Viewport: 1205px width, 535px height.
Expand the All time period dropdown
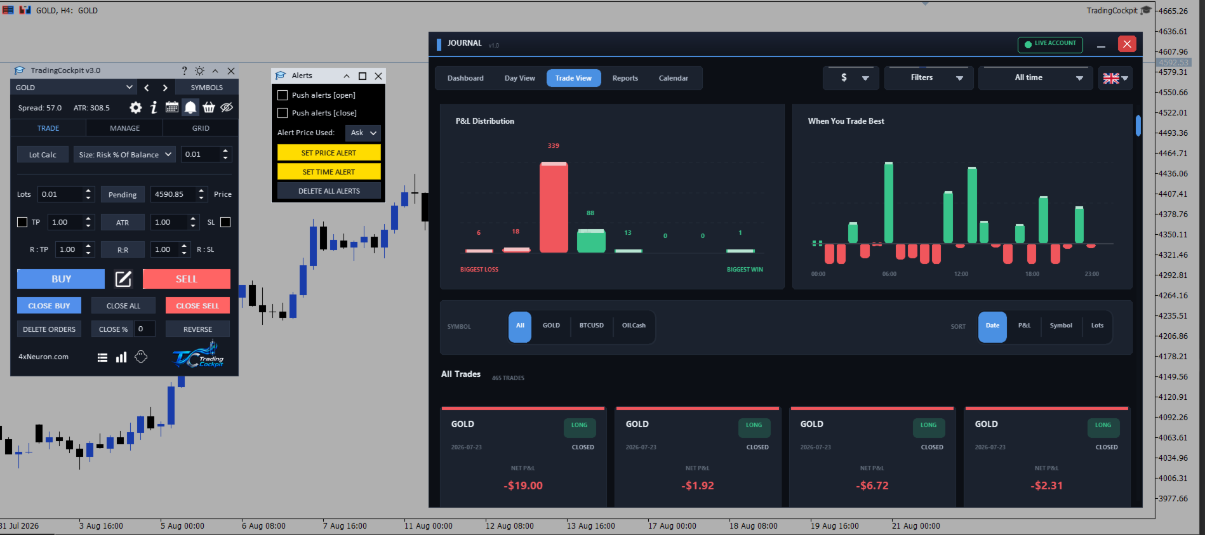click(1035, 78)
